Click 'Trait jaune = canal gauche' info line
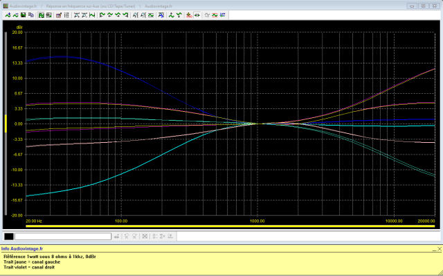This screenshot has width=443, height=276. (32, 262)
